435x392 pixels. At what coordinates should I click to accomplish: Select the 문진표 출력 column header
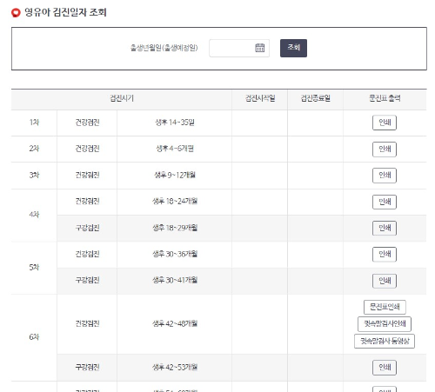[385, 98]
